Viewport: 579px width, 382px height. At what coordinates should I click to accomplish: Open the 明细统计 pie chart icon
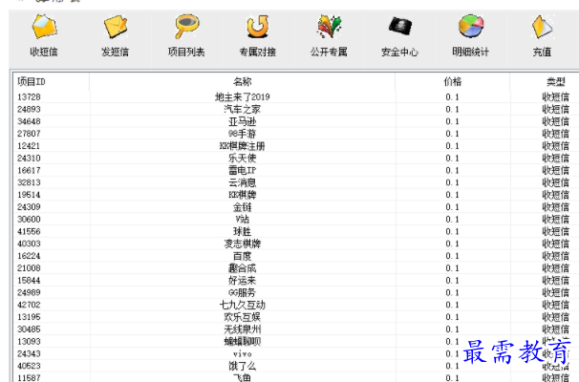click(471, 26)
